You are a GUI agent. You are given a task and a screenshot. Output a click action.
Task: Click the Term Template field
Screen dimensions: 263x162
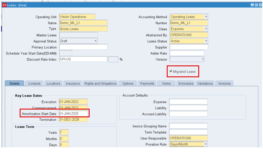(188, 132)
